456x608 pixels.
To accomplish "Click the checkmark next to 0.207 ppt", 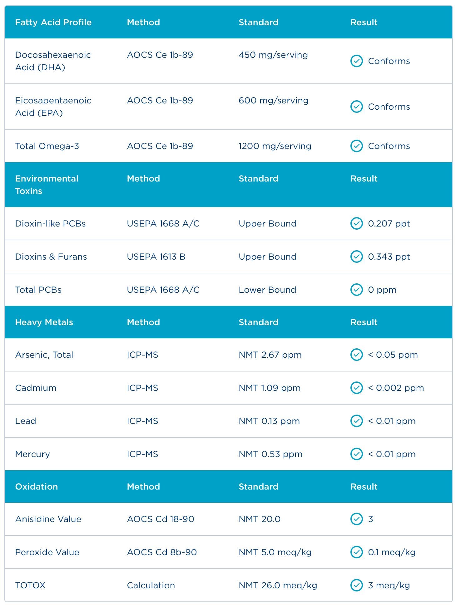I will [x=356, y=224].
